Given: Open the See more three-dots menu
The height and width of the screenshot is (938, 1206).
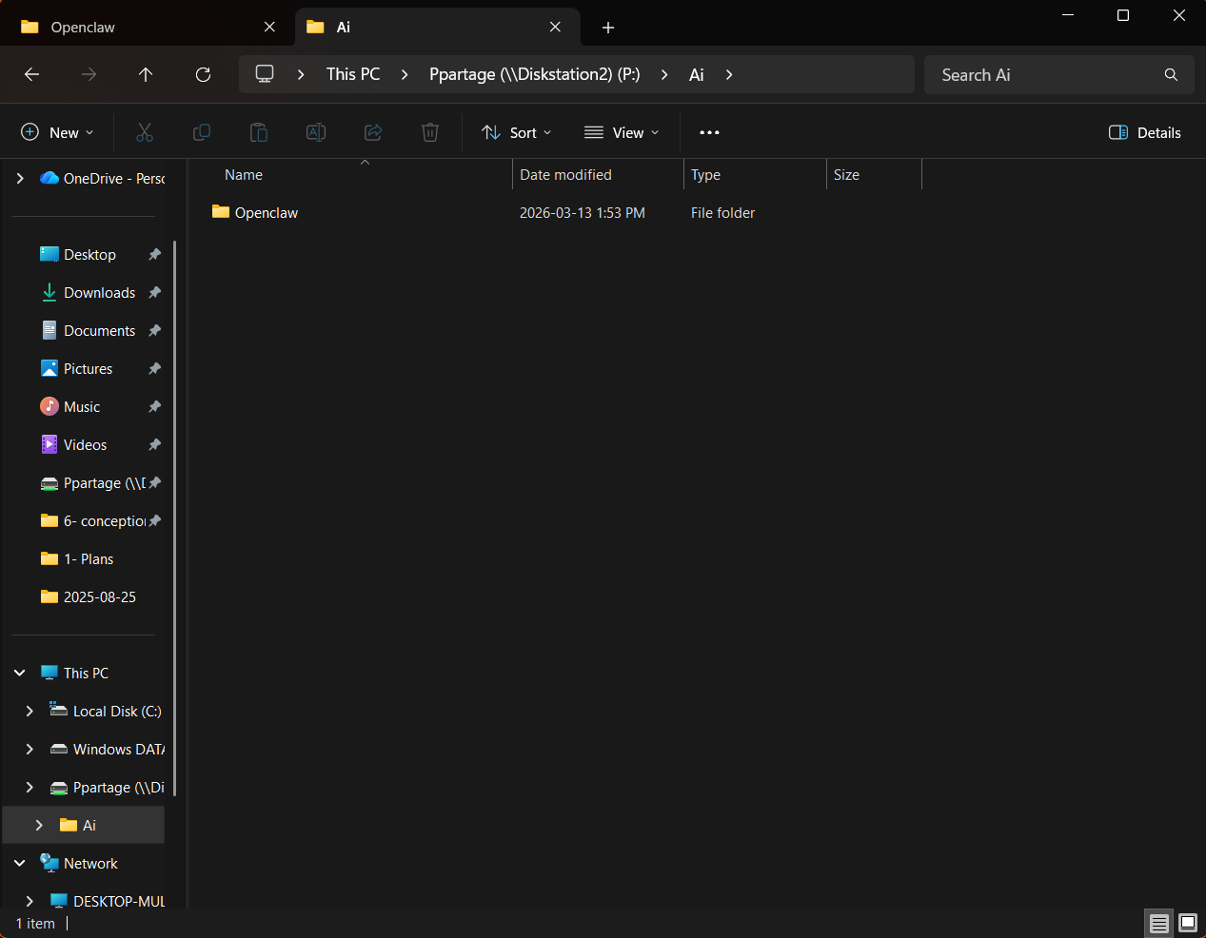Looking at the screenshot, I should (709, 132).
